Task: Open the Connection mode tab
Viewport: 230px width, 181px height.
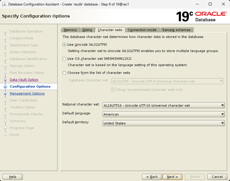Action: (x=142, y=30)
